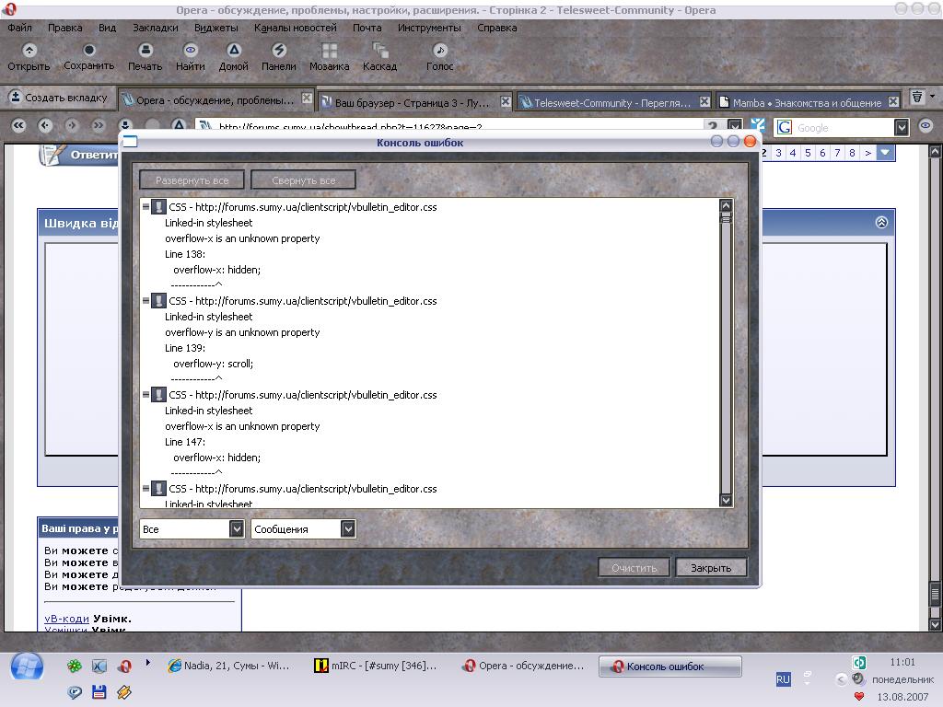Click the error list scrollbar down arrow
Viewport: 943px width, 707px height.
(726, 500)
